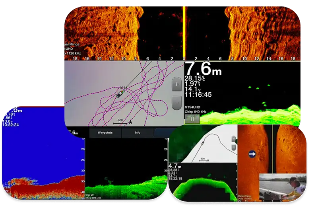The height and width of the screenshot is (212, 318).
Task: Select the GCV 20 label on the green sonar
Action: pos(89,195)
